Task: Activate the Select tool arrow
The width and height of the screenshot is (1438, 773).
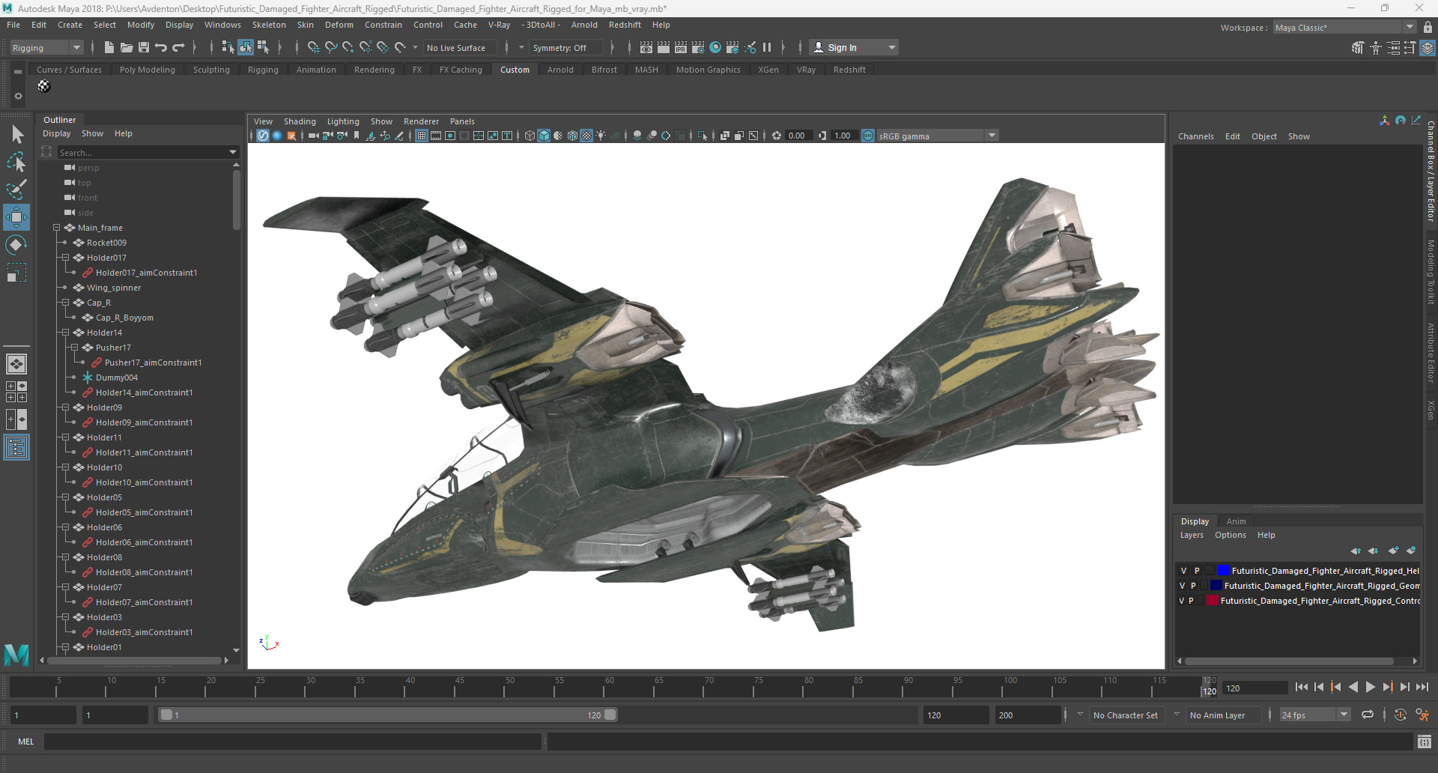Action: 16,135
